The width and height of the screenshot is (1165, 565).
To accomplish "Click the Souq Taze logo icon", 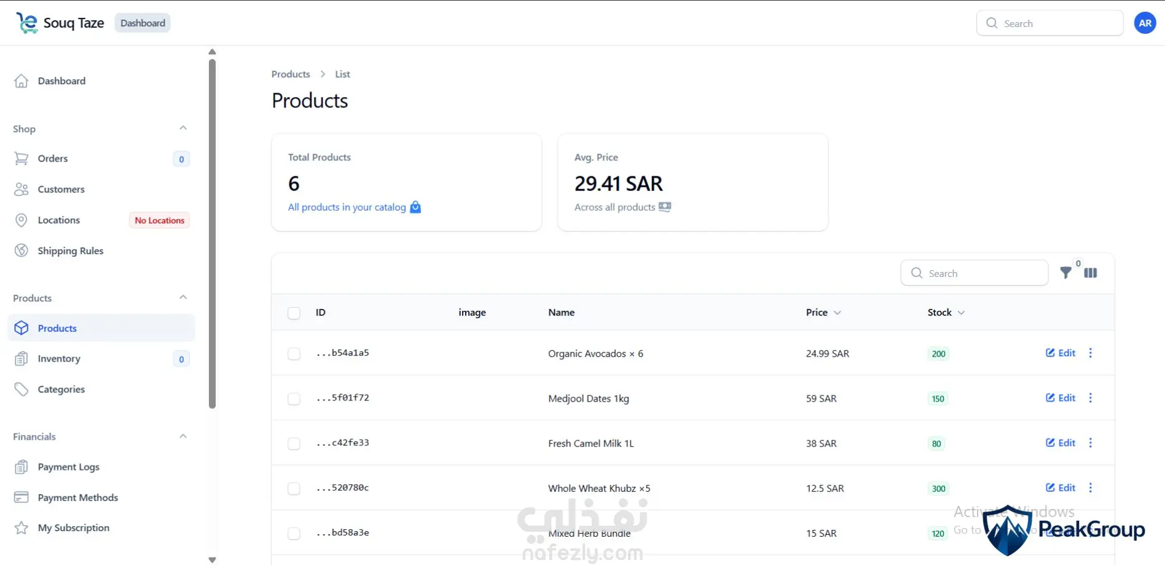I will coord(26,23).
